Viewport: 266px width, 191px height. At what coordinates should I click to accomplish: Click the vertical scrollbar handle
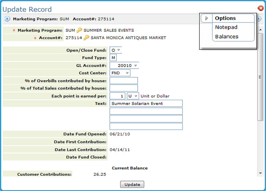(260, 77)
